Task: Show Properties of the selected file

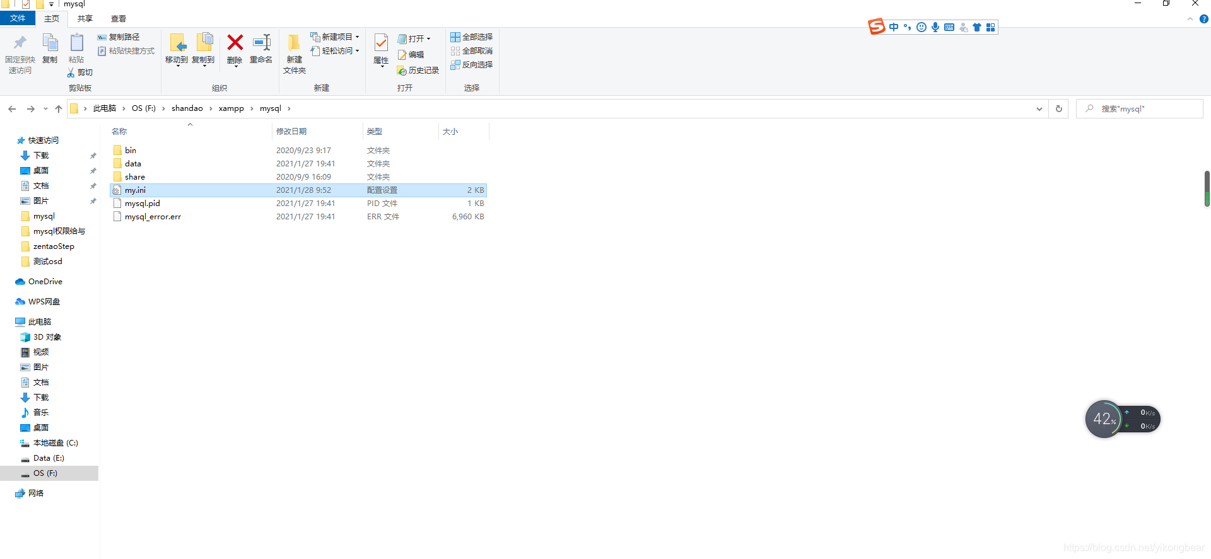Action: (381, 49)
